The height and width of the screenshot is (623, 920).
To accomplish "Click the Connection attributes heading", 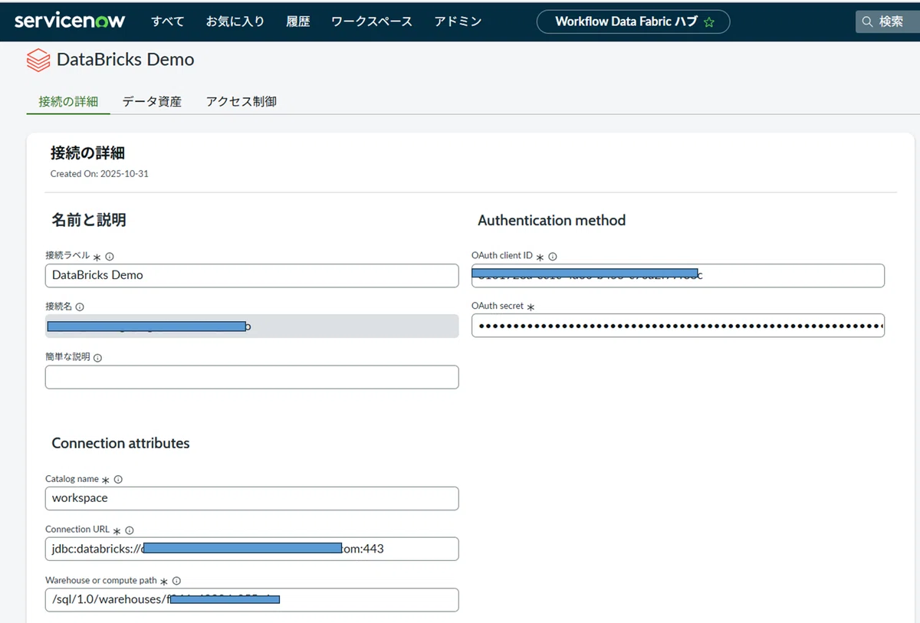I will 120,443.
